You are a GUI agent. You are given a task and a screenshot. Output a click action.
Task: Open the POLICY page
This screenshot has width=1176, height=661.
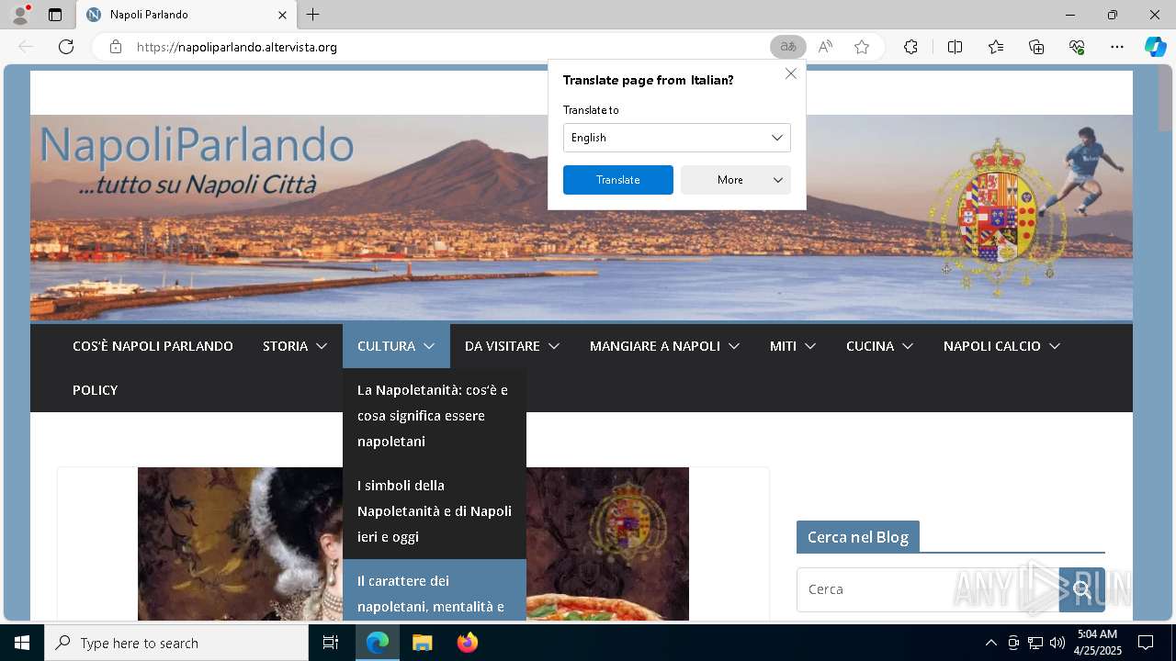(x=96, y=390)
